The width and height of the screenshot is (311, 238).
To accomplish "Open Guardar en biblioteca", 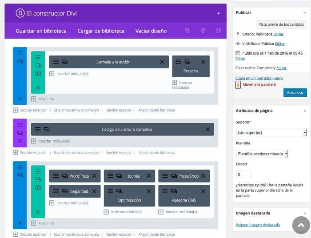I will point(41,31).
